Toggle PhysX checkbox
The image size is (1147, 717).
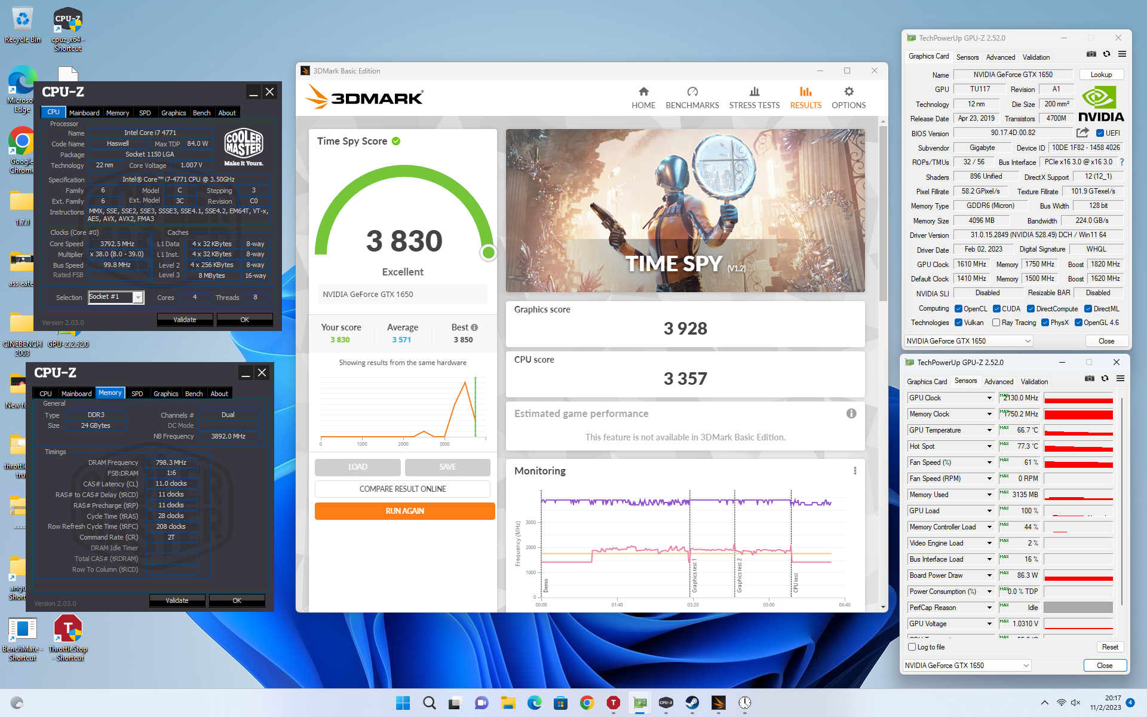point(1045,323)
